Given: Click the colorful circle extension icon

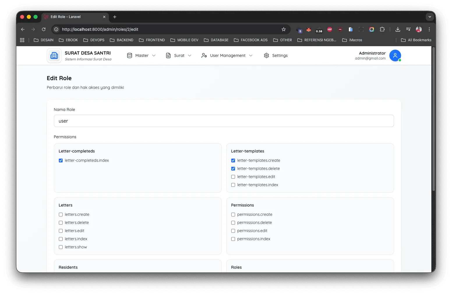Looking at the screenshot, I should 372,29.
